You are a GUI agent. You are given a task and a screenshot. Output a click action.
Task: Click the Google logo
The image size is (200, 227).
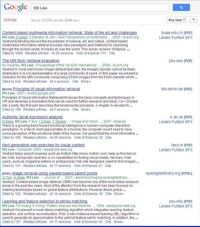pyautogui.click(x=15, y=7)
